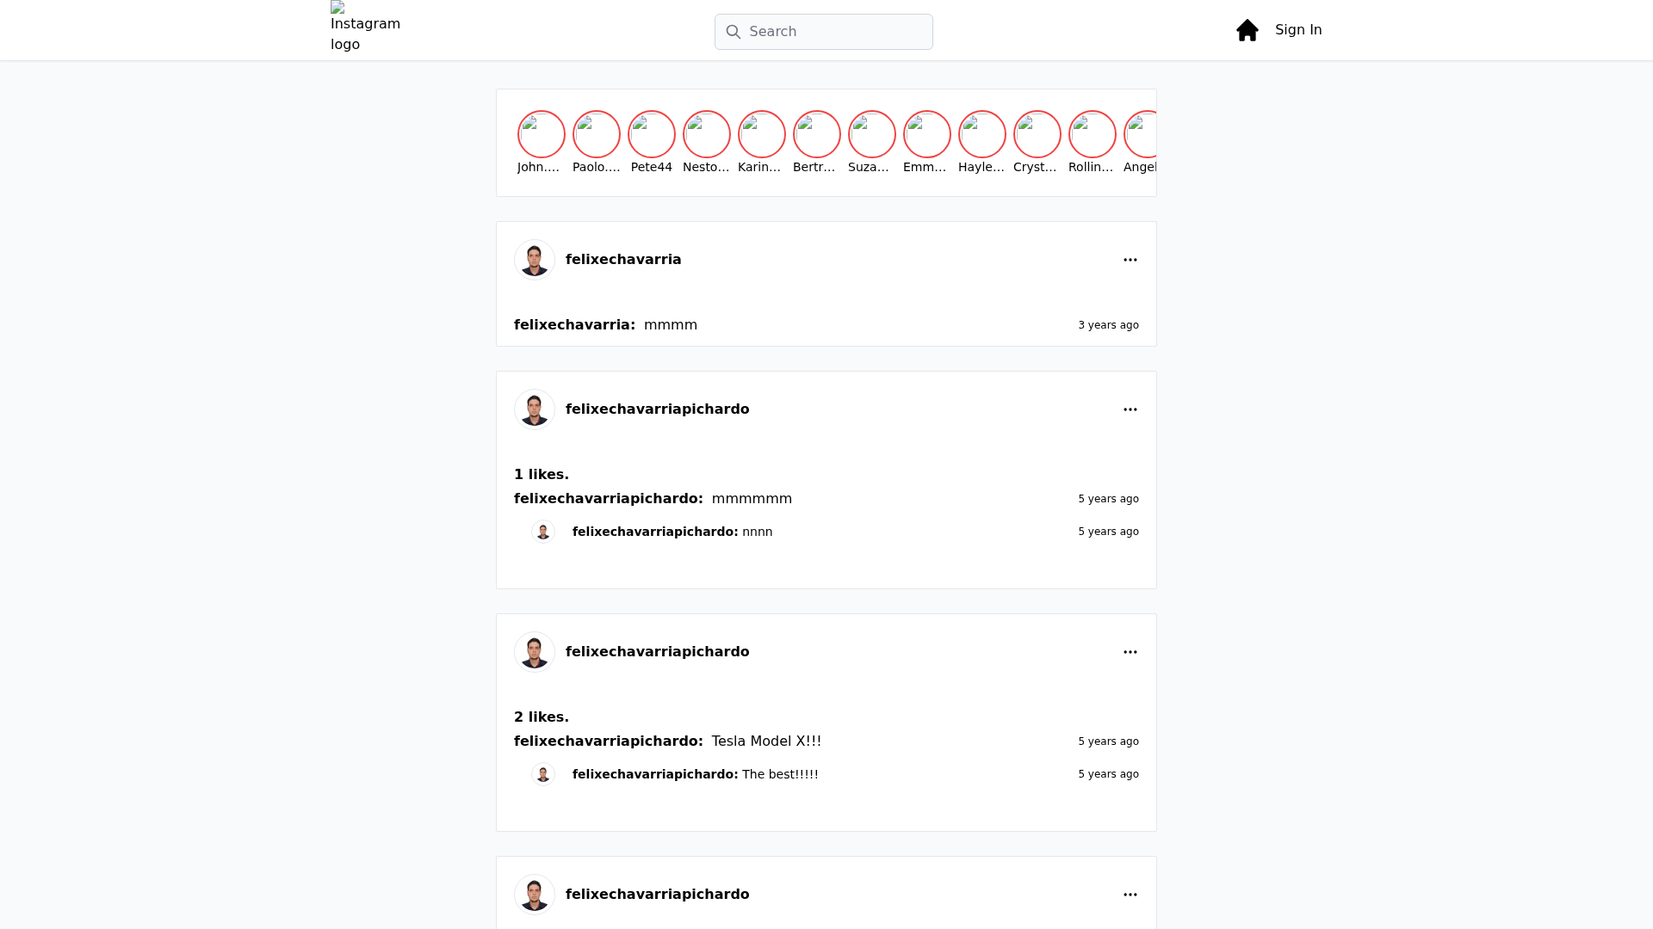Click profile picture on the bottom post header

pyautogui.click(x=535, y=895)
